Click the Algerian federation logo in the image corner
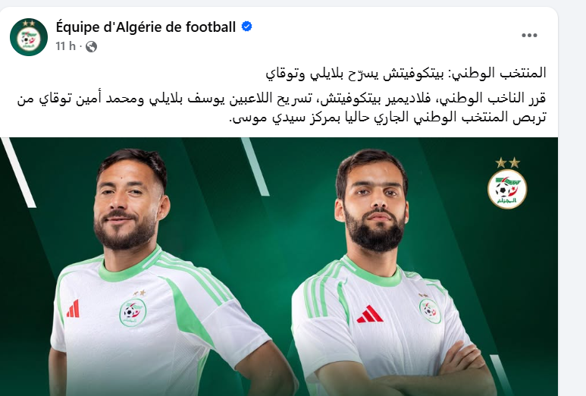The width and height of the screenshot is (586, 396). point(507,189)
